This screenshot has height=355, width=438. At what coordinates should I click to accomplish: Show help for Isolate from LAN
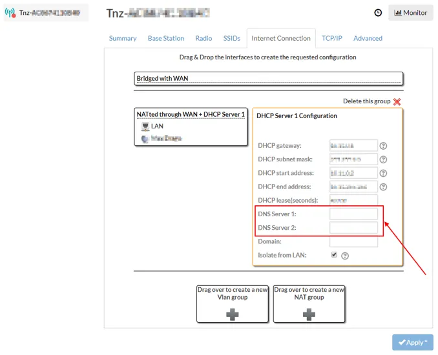click(345, 256)
